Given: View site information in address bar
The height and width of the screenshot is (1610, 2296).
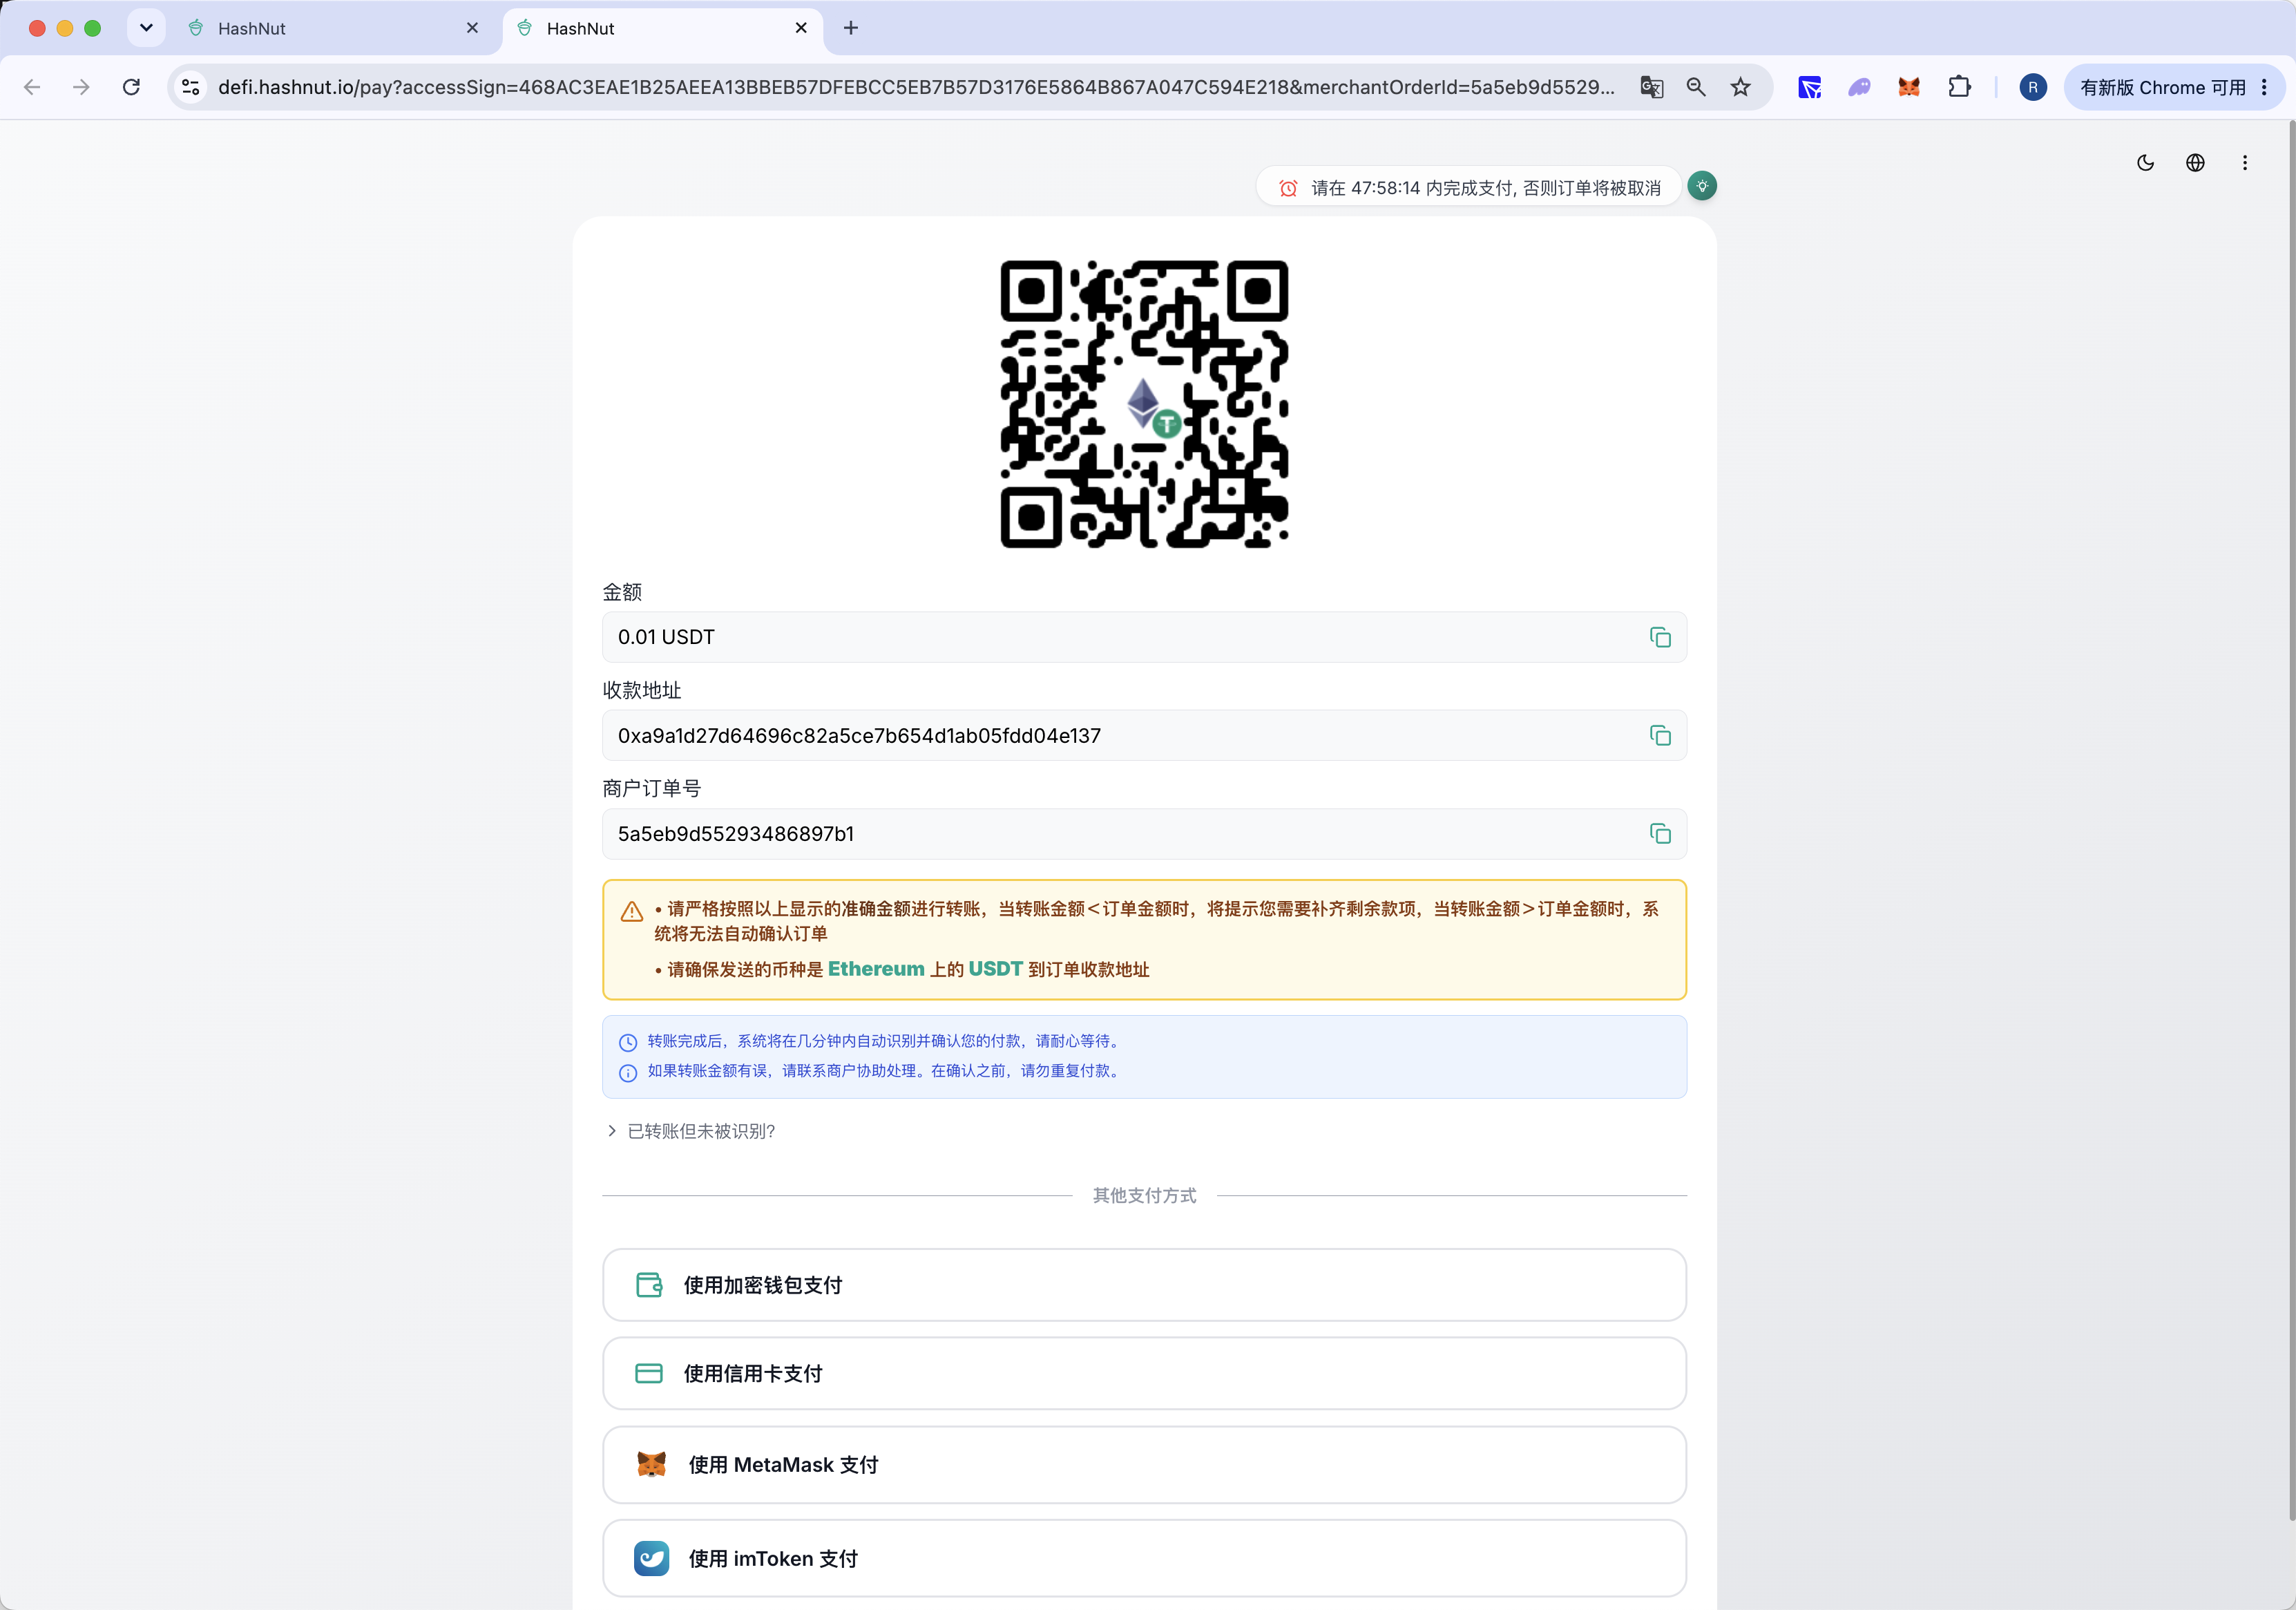Looking at the screenshot, I should [x=191, y=87].
